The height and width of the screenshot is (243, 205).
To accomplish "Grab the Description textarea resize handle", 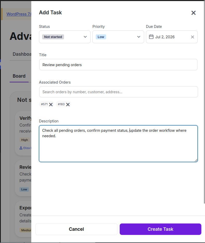I will click(196, 160).
